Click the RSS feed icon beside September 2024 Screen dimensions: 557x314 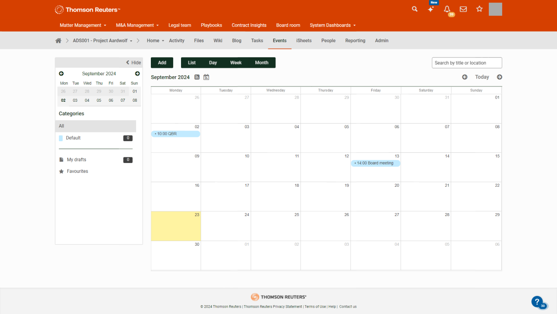pos(197,77)
